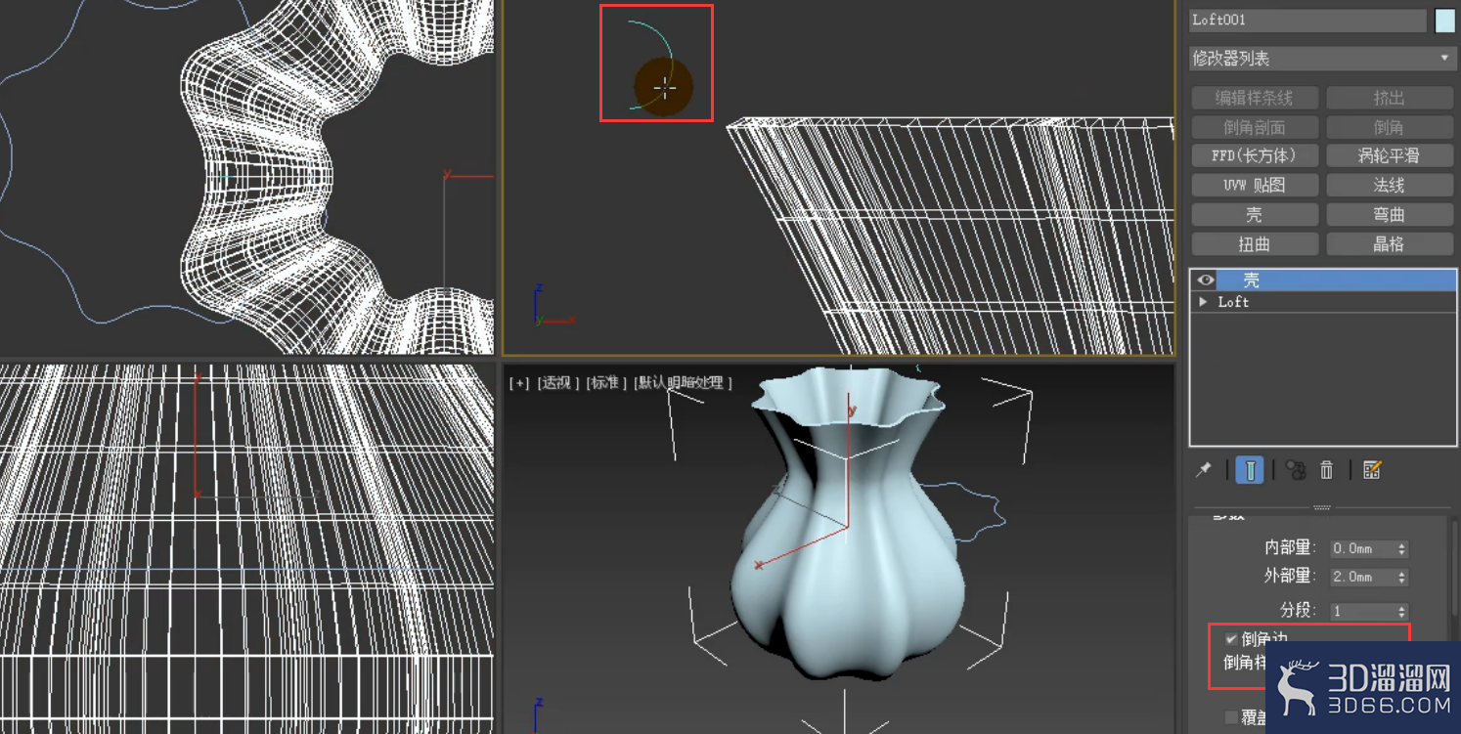This screenshot has height=734, width=1461.
Task: Click the 分段 value field
Action: click(1362, 611)
